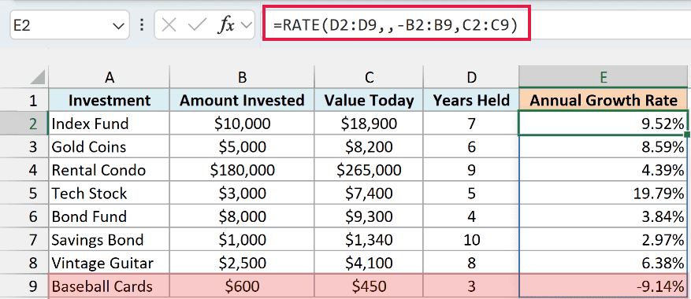Viewport: 691px width, 299px height.
Task: Click the Amount Invested header cell
Action: pyautogui.click(x=242, y=101)
